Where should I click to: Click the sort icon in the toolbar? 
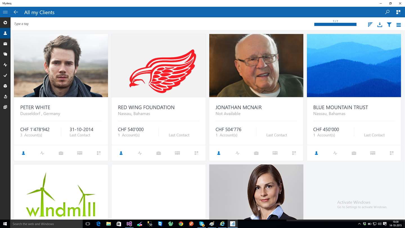click(370, 25)
